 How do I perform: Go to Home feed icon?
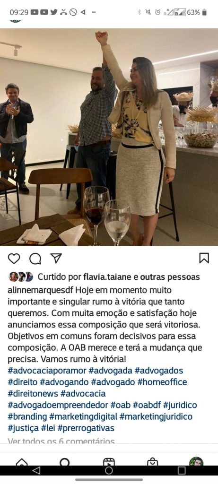click(22, 462)
